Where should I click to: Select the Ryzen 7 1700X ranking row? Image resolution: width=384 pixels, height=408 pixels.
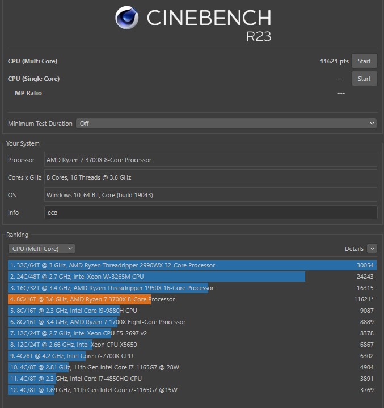pyautogui.click(x=192, y=322)
